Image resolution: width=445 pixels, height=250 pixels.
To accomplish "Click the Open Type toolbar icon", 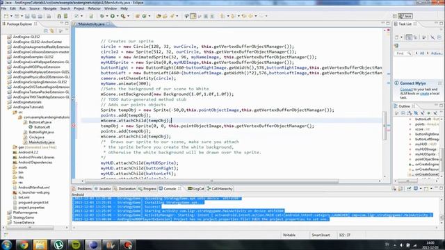I will pyautogui.click(x=159, y=16).
